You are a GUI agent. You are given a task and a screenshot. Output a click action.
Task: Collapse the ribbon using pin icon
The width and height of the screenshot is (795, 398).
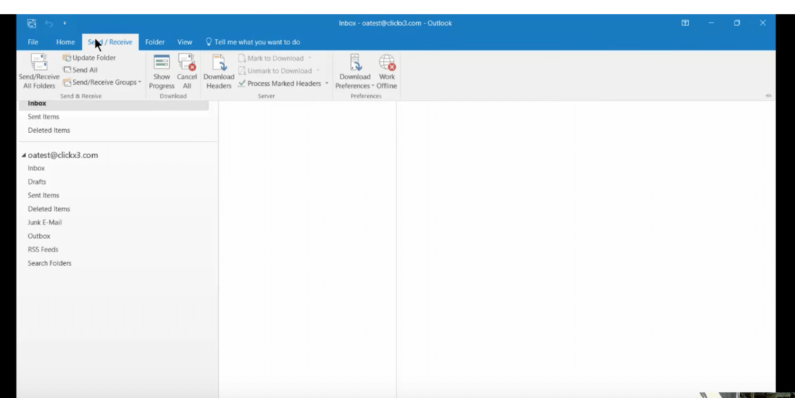coord(769,95)
